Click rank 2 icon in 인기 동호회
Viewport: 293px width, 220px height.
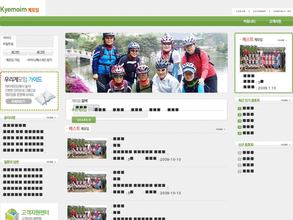click(x=239, y=115)
